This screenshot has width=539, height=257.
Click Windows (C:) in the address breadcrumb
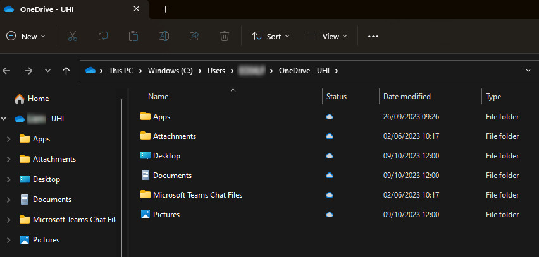point(170,71)
